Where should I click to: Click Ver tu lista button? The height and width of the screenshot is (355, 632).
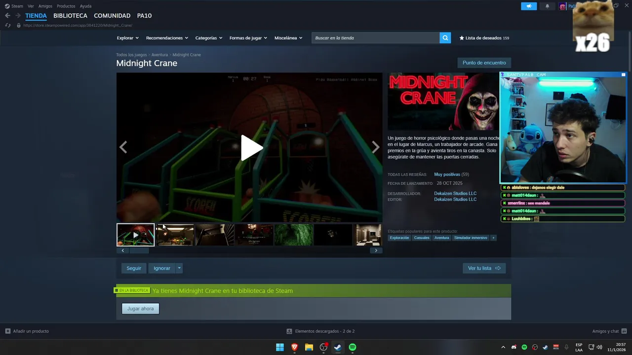(x=484, y=268)
